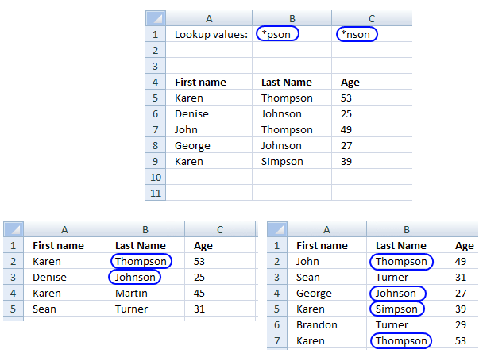The width and height of the screenshot is (479, 357).
Task: Click Select All corner of bottom-left sheet
Action: pos(14,229)
